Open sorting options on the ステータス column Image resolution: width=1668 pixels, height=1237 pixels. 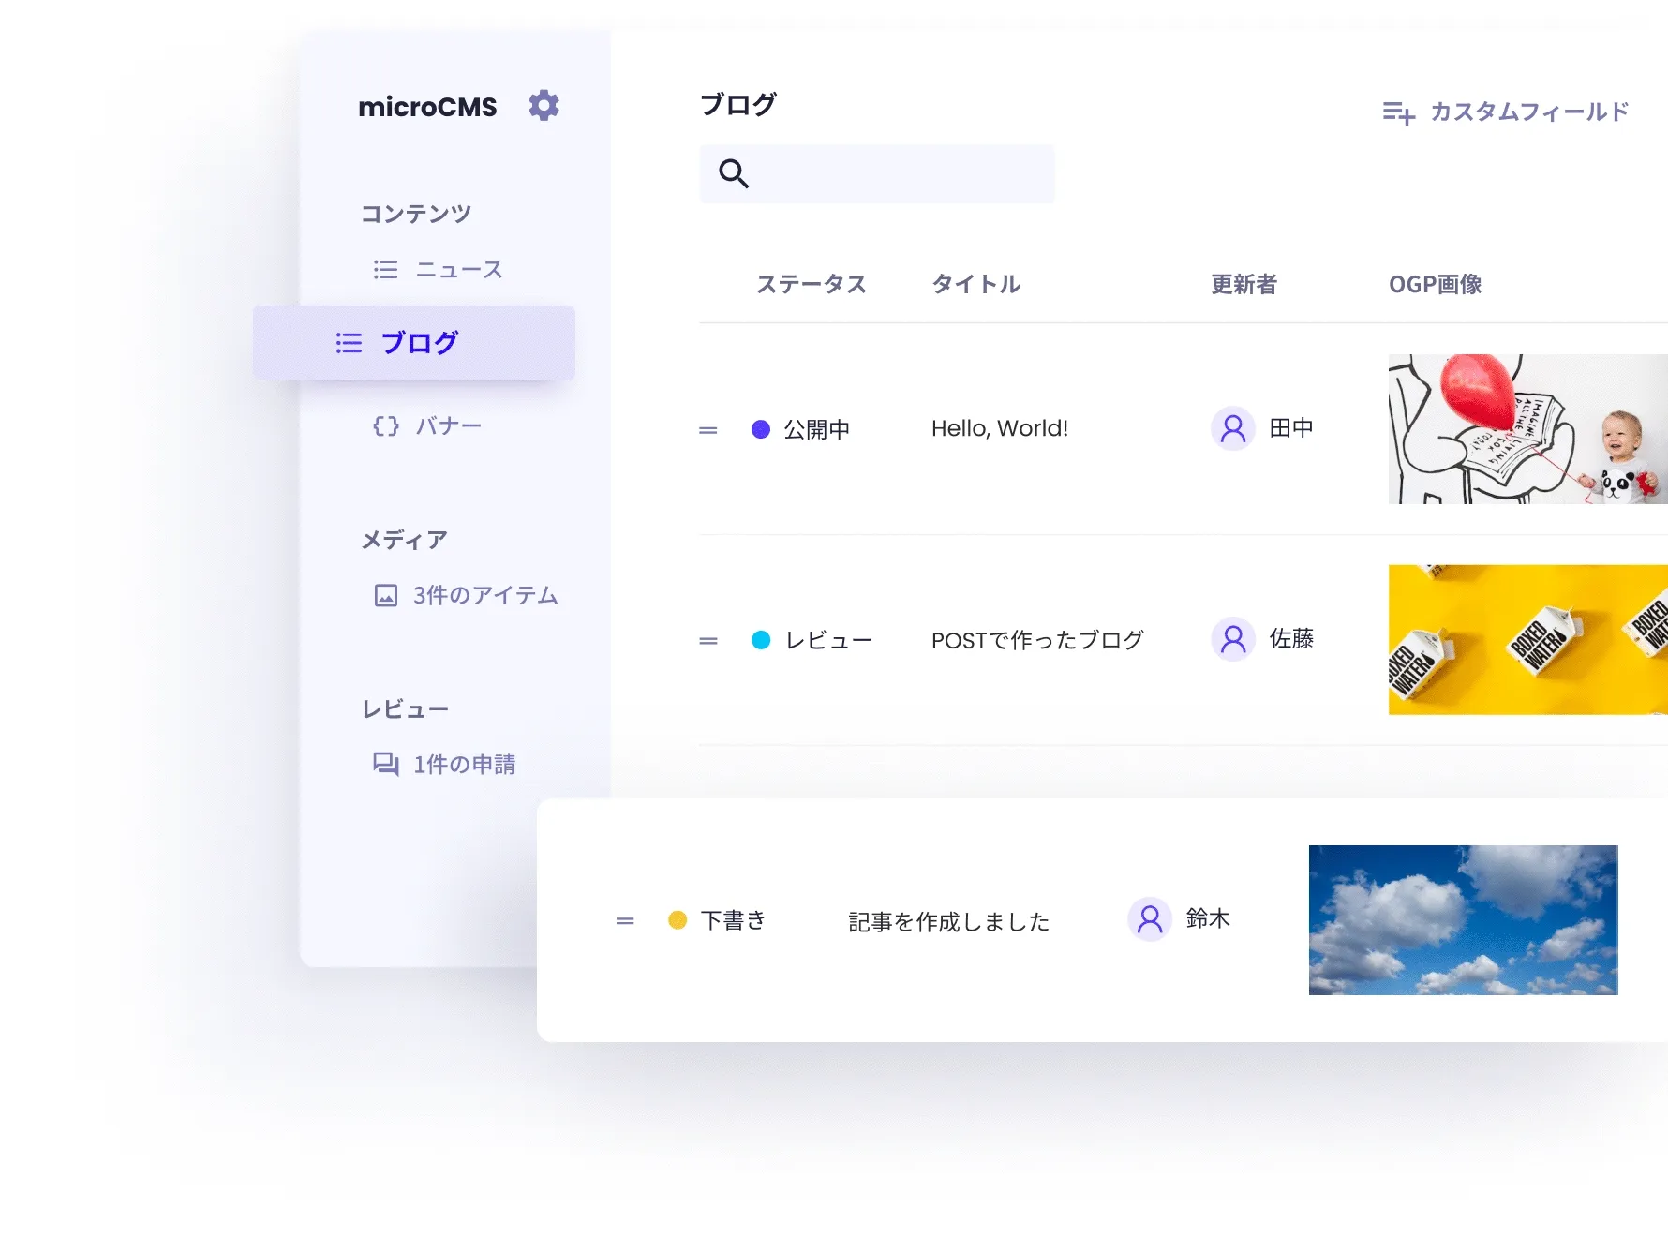pyautogui.click(x=812, y=284)
